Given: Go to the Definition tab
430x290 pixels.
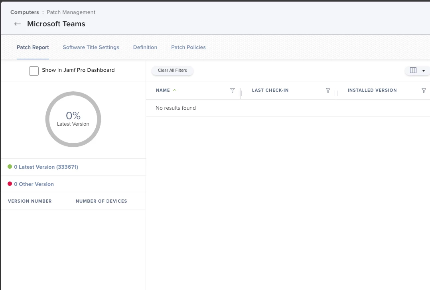Looking at the screenshot, I should (x=145, y=47).
